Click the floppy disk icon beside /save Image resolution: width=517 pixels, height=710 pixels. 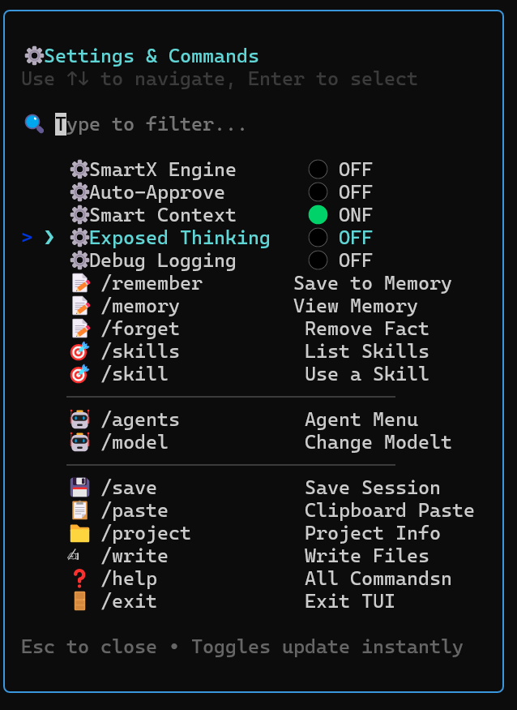point(79,487)
